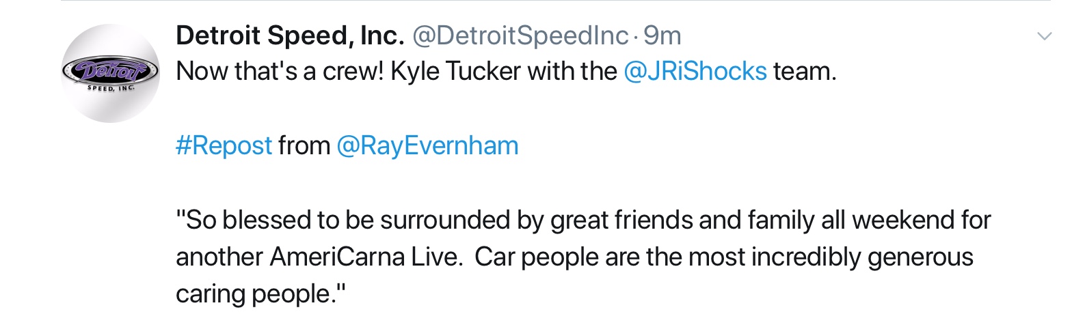Open the #Repost hashtag link
Viewport: 1085px width, 327px height.
tap(224, 145)
